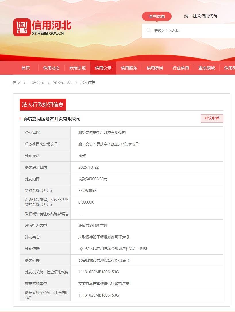Click the 异议申诉 appeal button
Image resolution: width=235 pixels, height=312 pixels.
click(212, 118)
